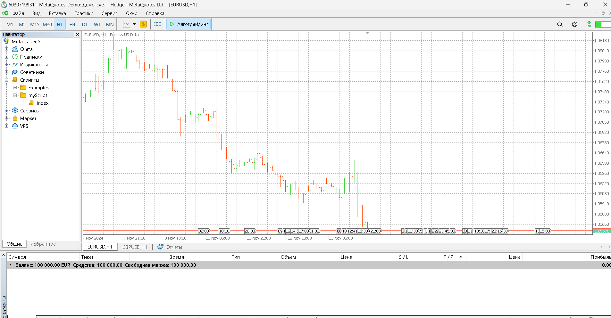Switch chart to D1 daily timeframe
Viewport: 611px width, 318px height.
click(x=85, y=24)
